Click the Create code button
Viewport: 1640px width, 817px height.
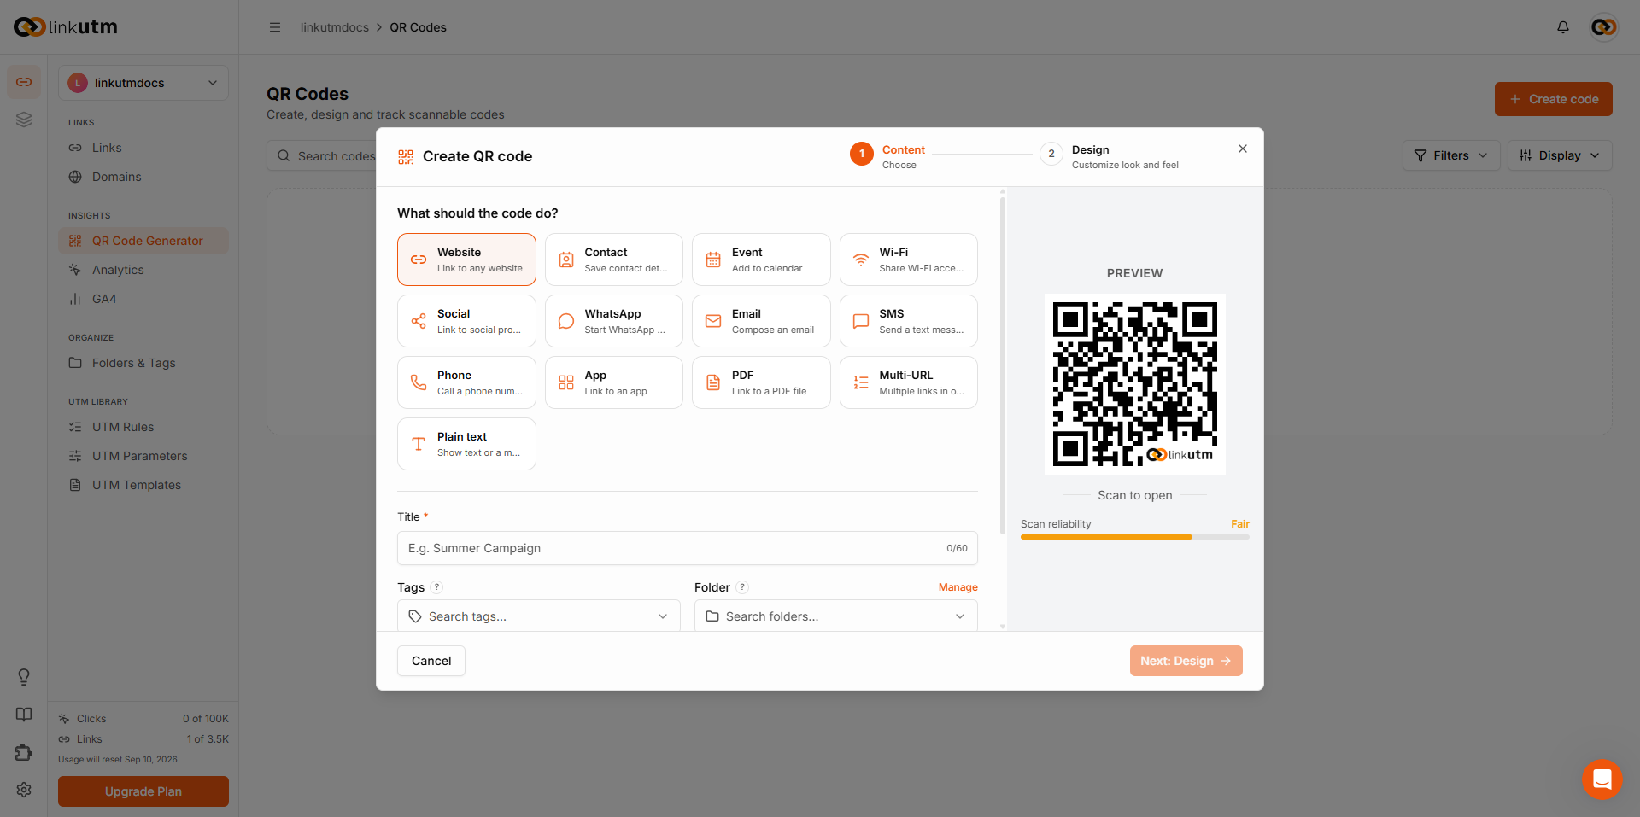point(1554,99)
